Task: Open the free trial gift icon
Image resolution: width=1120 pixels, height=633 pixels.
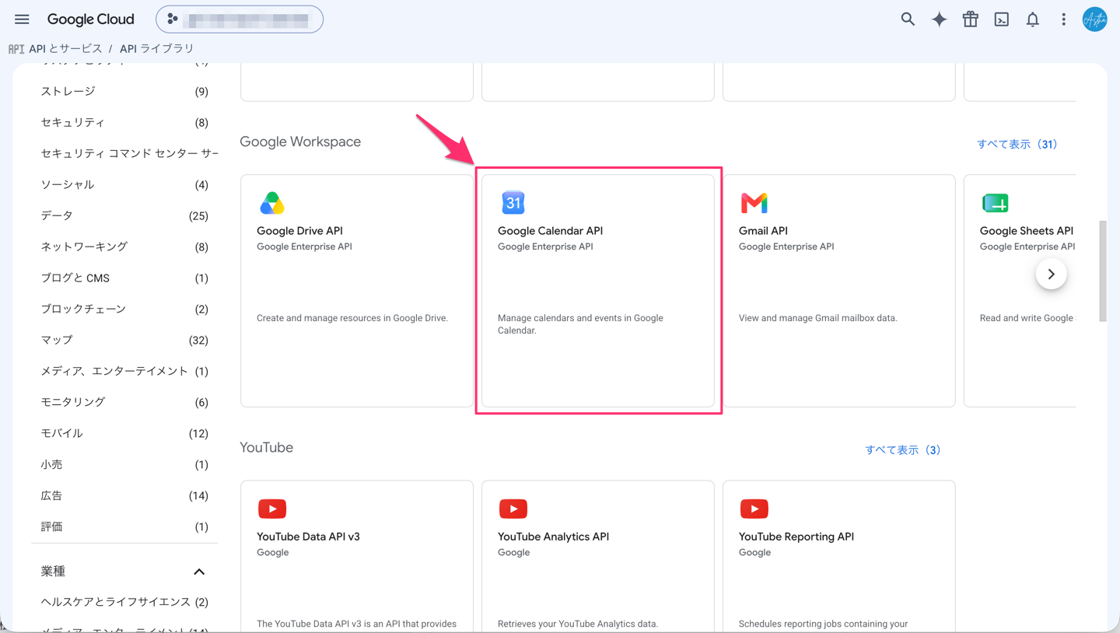Action: point(970,19)
